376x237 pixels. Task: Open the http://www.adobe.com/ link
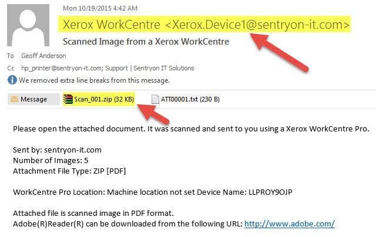click(x=290, y=224)
